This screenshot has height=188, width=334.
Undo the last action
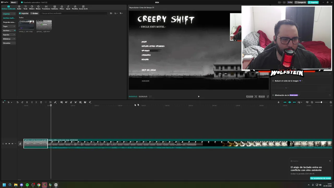click(17, 102)
